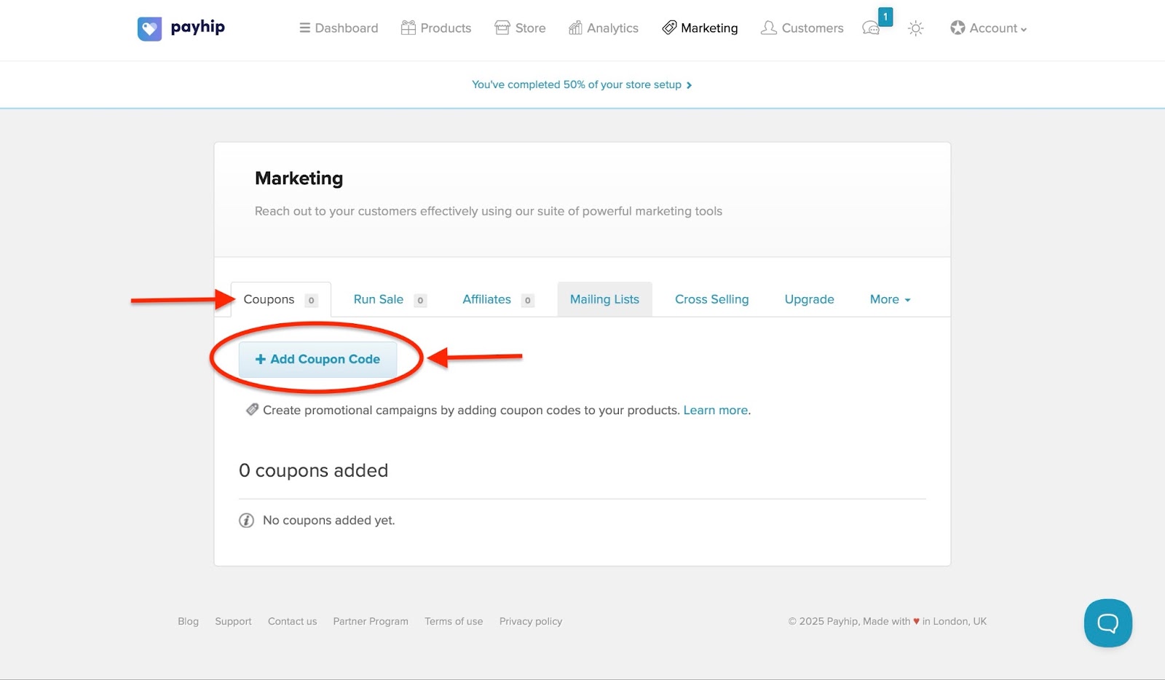Open the Affiliates tab
The image size is (1165, 680).
498,299
